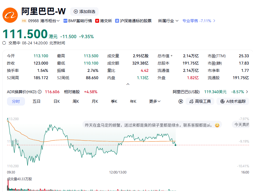253x192 pixels.
Task: Select the 分时 chart tab
Action: (16, 101)
